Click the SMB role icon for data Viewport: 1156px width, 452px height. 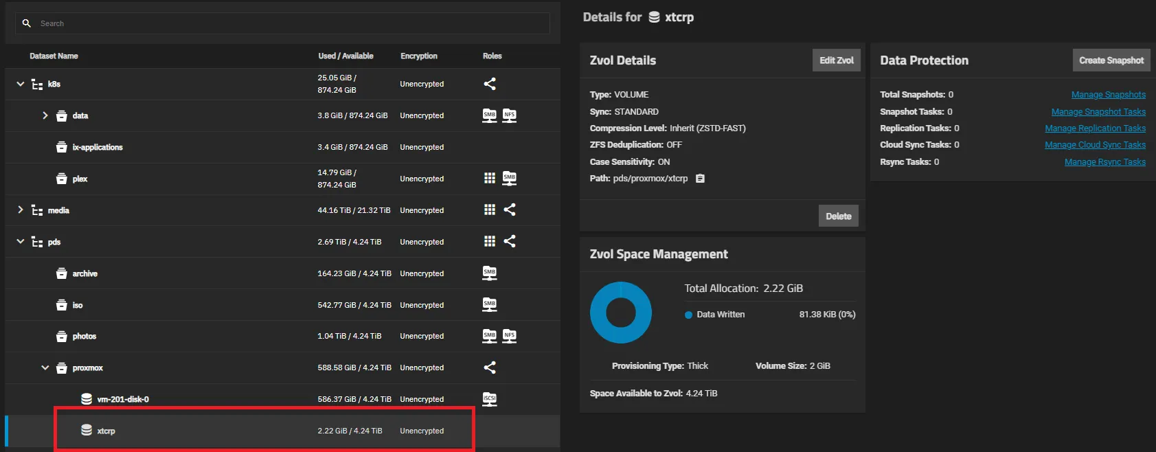[x=490, y=115]
